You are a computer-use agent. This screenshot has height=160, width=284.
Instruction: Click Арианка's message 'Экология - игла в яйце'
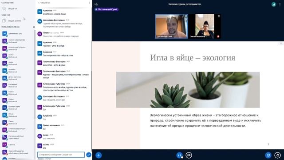54,14
